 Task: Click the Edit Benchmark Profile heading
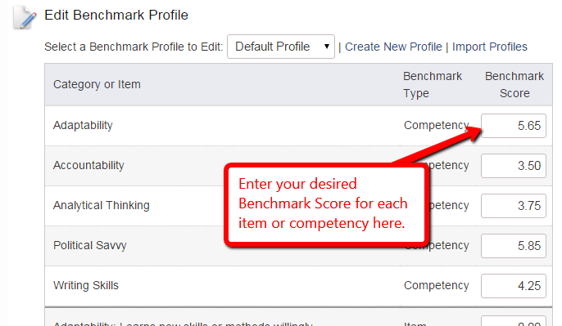(116, 15)
